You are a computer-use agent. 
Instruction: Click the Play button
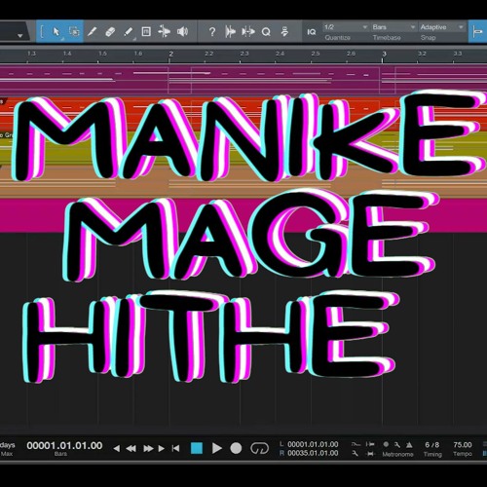[216, 448]
